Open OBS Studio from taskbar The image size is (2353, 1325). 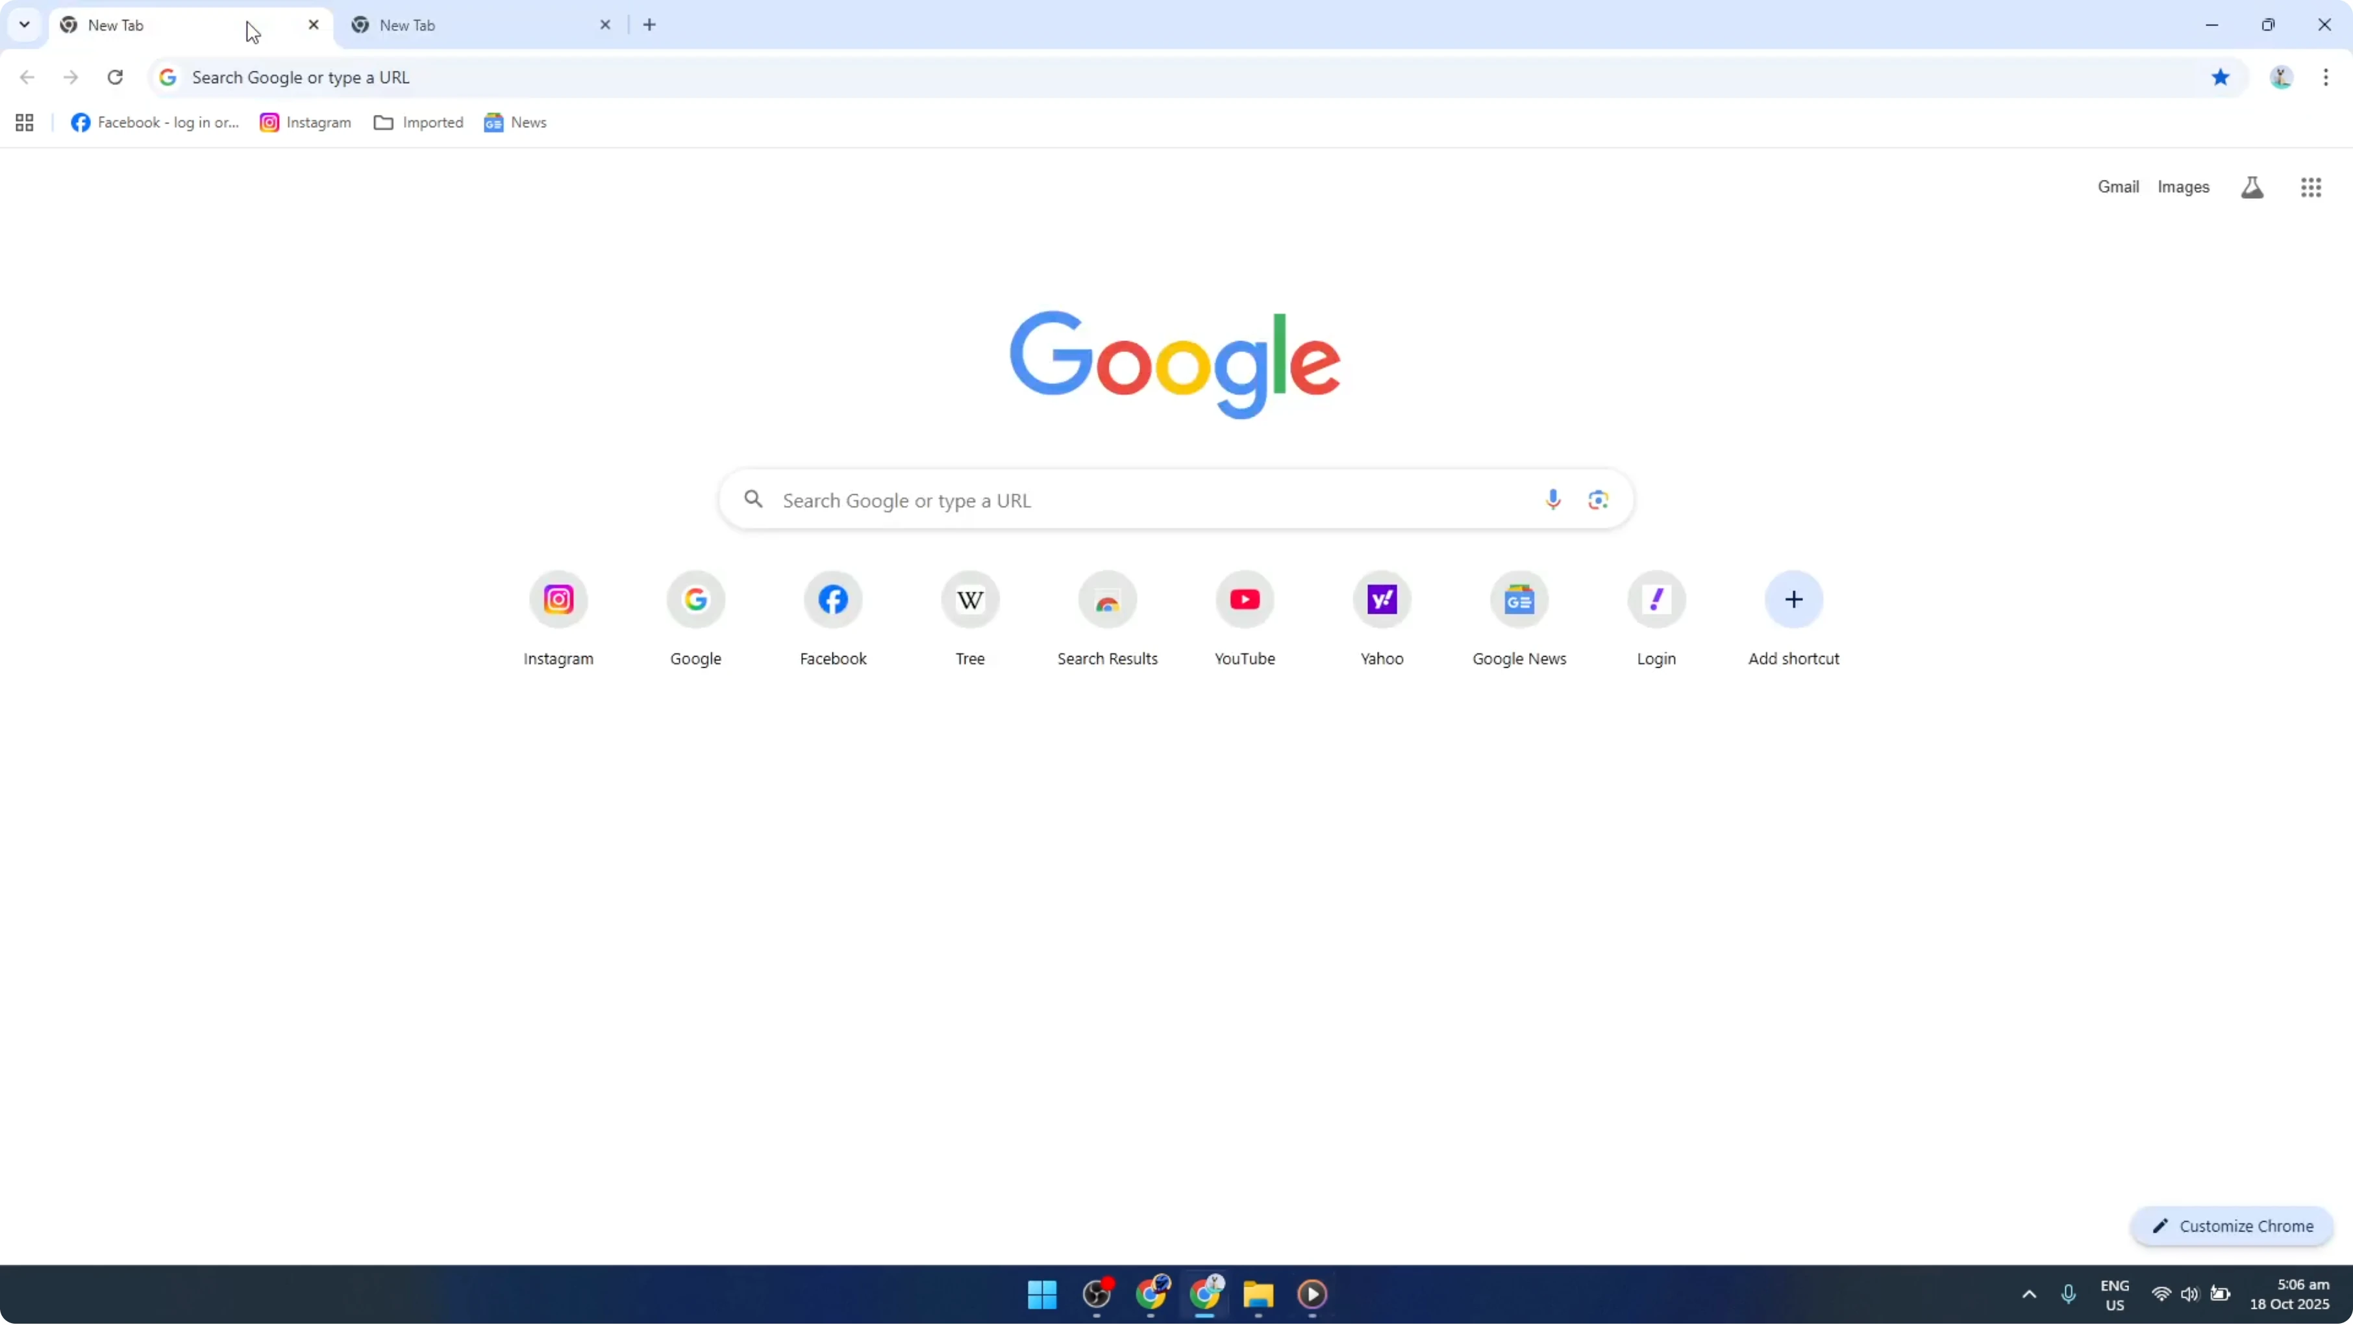[x=1096, y=1295]
